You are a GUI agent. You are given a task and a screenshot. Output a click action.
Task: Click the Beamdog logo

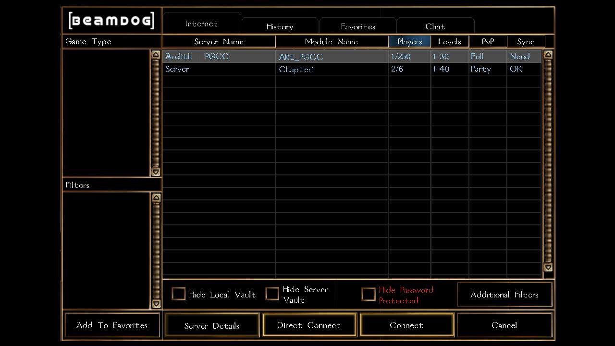(111, 21)
